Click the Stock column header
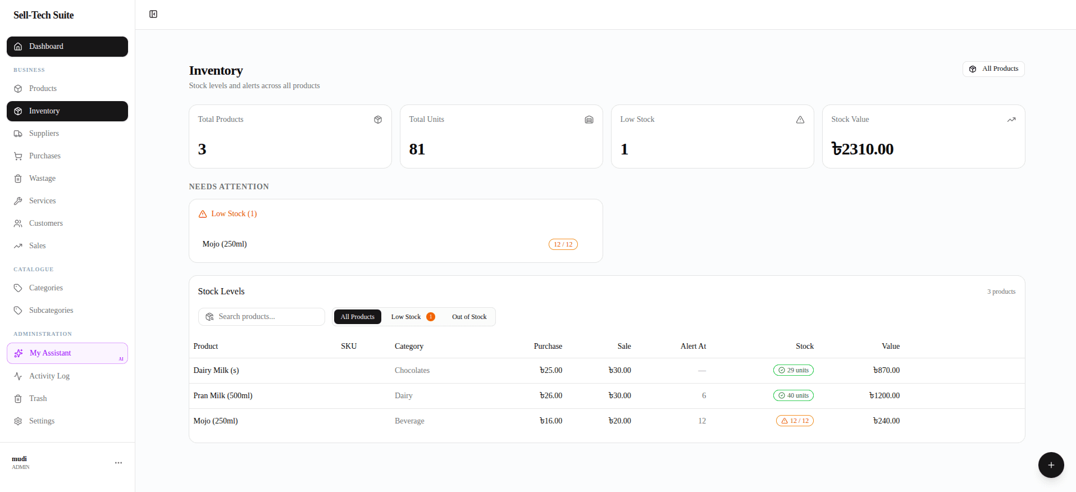 click(x=805, y=347)
